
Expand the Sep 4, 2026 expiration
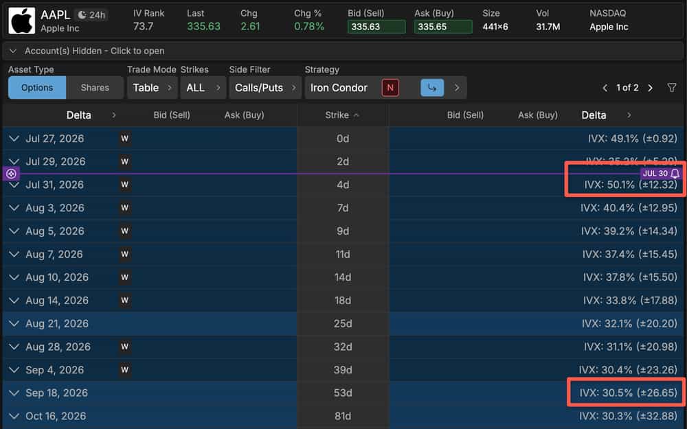pyautogui.click(x=14, y=370)
